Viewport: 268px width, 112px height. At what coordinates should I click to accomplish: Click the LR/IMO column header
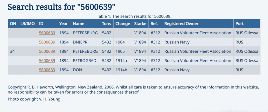tap(27, 24)
